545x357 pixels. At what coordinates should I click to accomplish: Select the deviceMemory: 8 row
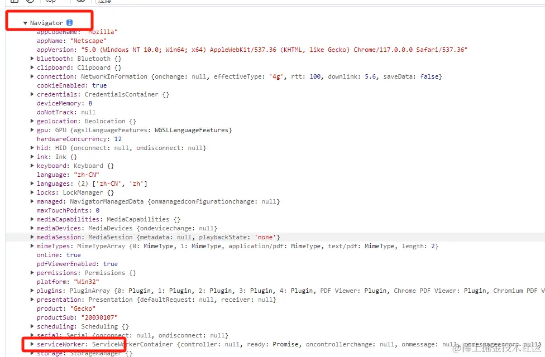64,103
